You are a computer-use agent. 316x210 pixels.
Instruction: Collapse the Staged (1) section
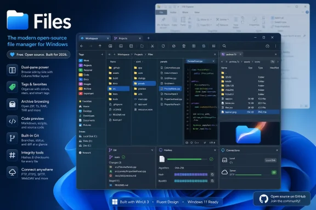click(114, 180)
